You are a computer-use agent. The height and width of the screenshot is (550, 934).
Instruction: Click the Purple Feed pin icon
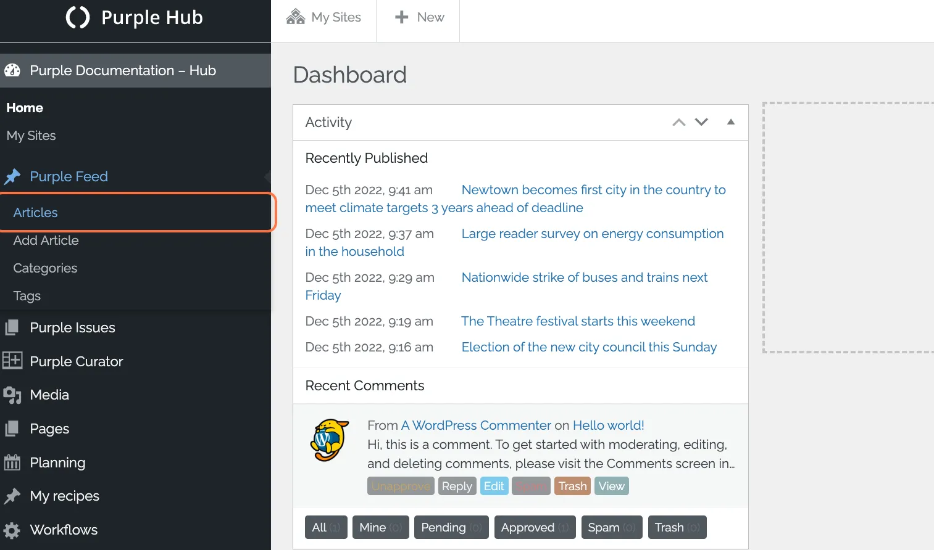pos(12,177)
